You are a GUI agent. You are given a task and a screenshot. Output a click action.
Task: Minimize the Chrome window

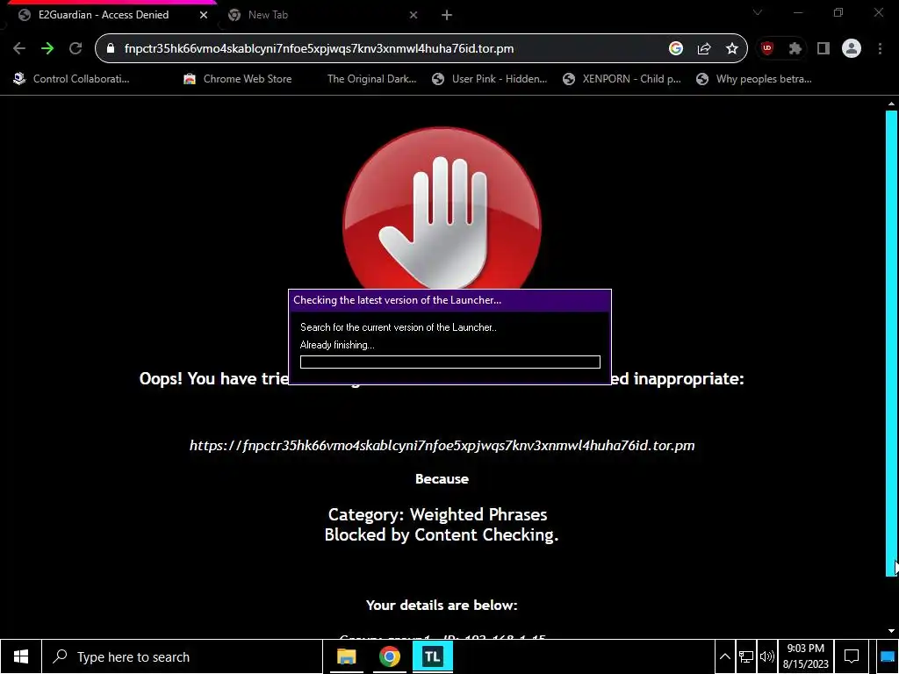(x=798, y=12)
